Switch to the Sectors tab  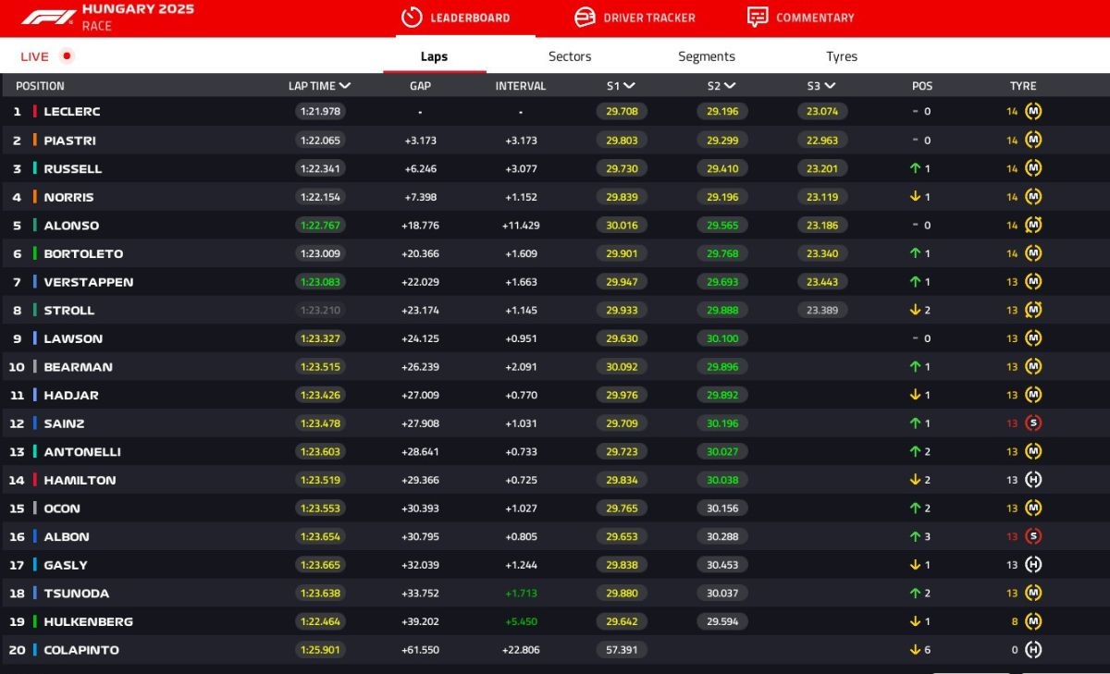tap(569, 56)
